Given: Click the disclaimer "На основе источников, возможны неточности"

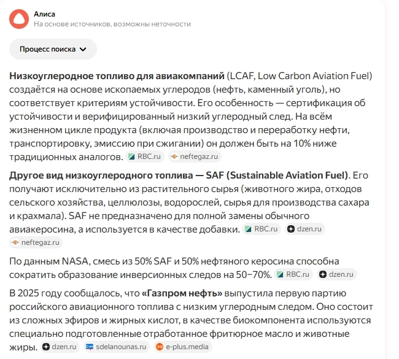Looking at the screenshot, I should [x=112, y=24].
